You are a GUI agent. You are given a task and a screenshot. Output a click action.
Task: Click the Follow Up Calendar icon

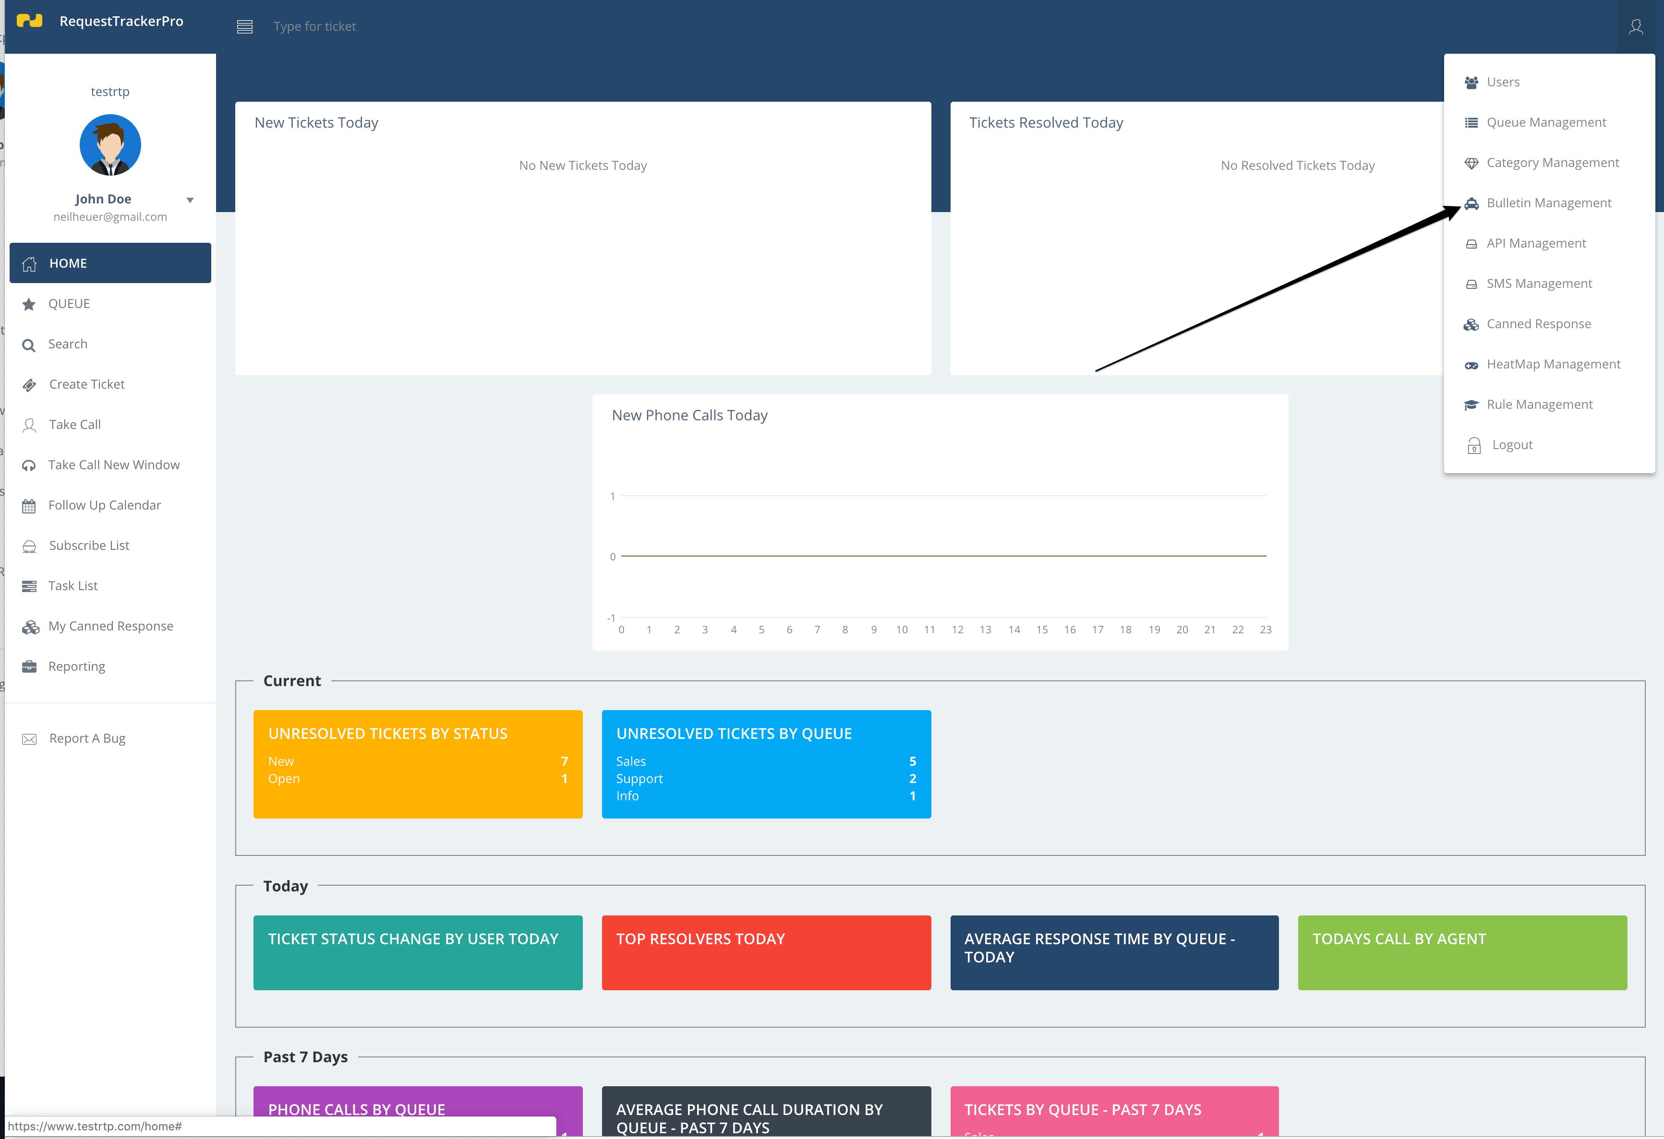pyautogui.click(x=29, y=505)
